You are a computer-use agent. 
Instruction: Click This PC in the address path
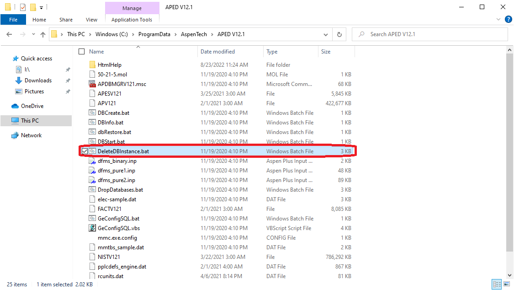tap(76, 34)
